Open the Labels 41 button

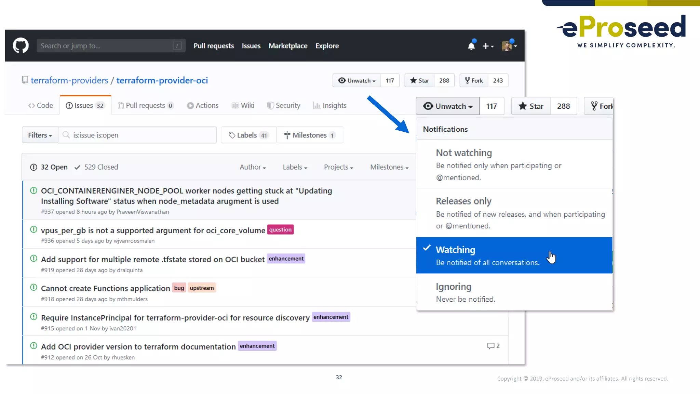point(248,135)
